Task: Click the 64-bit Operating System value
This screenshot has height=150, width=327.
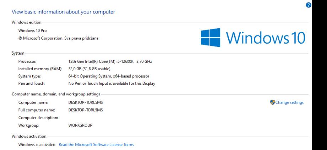Action: click(x=108, y=76)
